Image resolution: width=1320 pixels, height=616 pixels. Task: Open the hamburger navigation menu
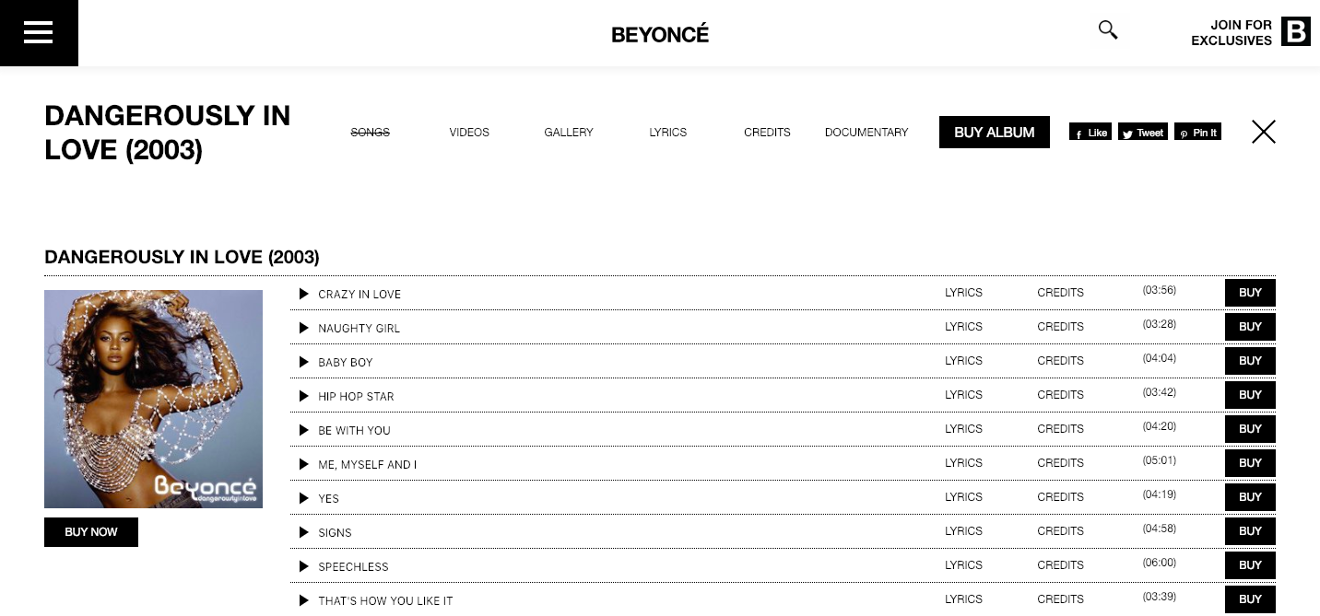(39, 33)
